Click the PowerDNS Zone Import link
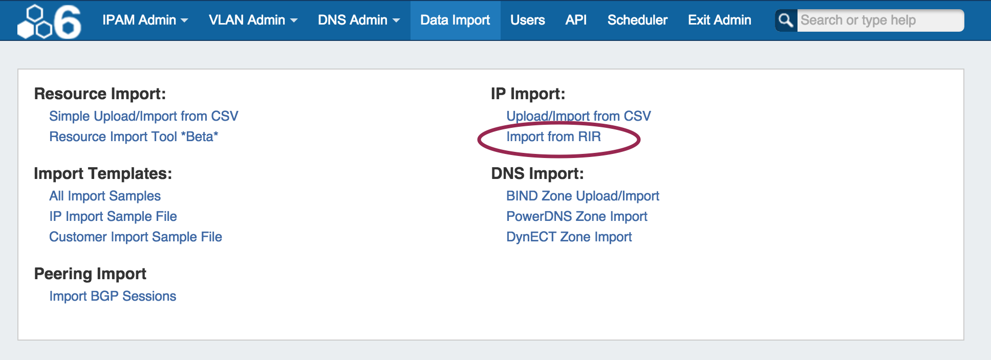This screenshot has width=991, height=360. (x=577, y=216)
